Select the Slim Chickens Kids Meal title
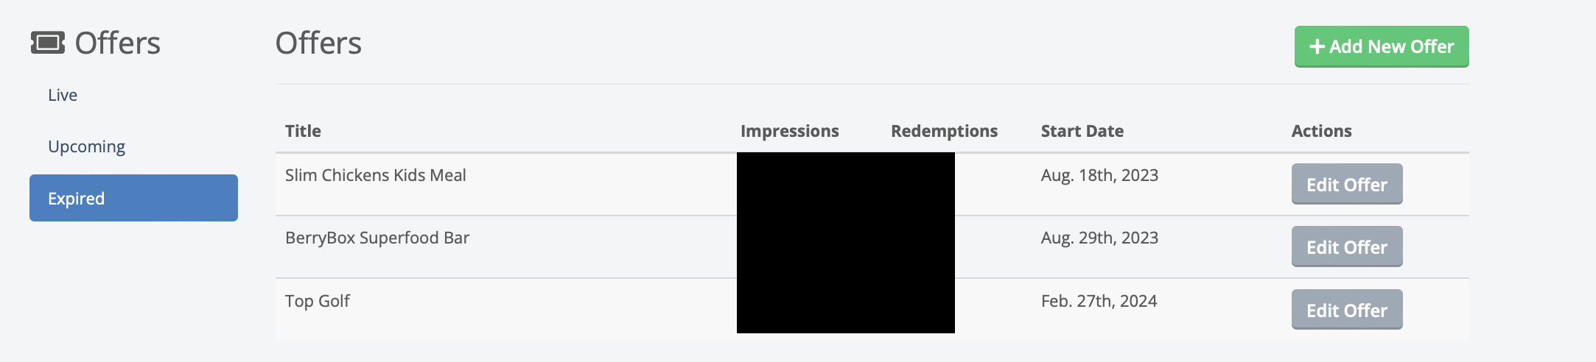This screenshot has height=362, width=1596. pyautogui.click(x=375, y=175)
